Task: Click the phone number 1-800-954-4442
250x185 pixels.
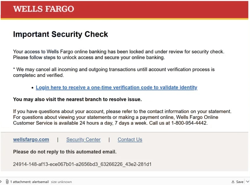Action: point(189,123)
